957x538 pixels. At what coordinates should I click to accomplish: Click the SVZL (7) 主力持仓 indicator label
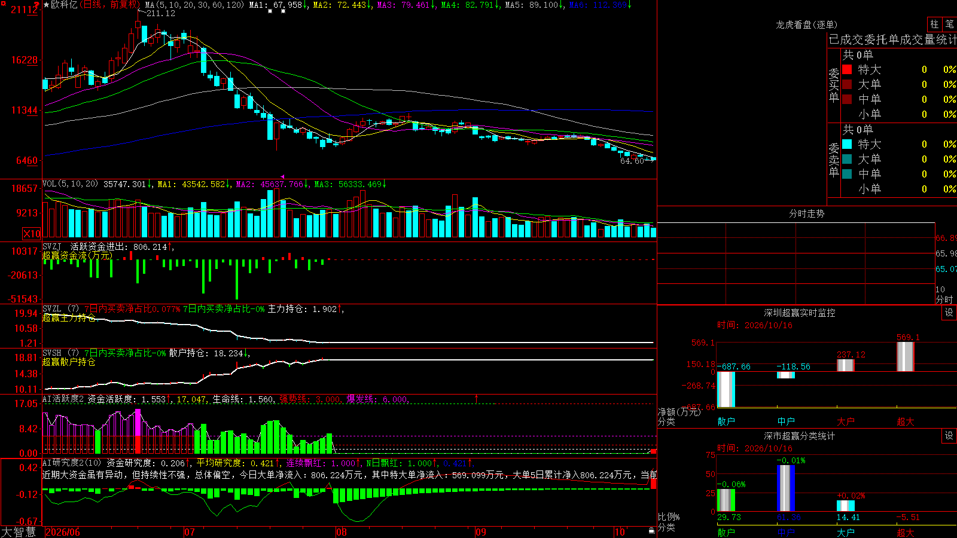[x=60, y=309]
